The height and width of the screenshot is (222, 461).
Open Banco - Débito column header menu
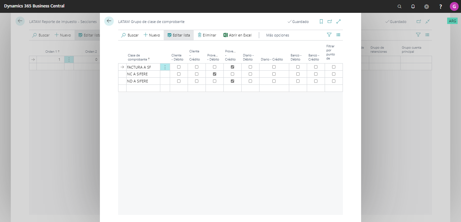coord(296,57)
